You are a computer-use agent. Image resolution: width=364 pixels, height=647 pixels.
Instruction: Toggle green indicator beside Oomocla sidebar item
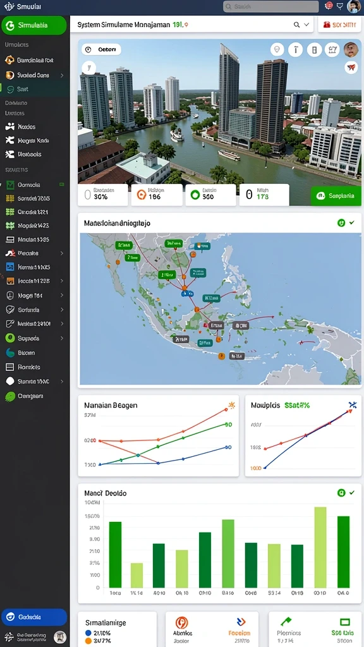pos(62,184)
